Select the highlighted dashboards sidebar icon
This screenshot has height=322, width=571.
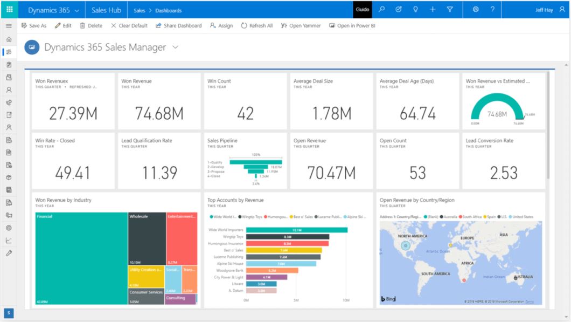point(9,52)
